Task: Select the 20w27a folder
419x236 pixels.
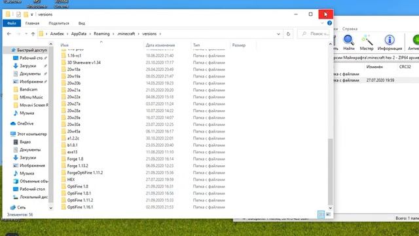Action: coord(73,104)
